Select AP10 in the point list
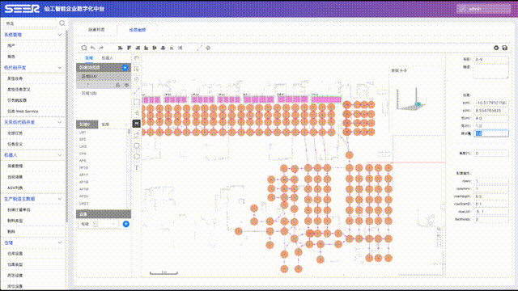 click(83, 168)
